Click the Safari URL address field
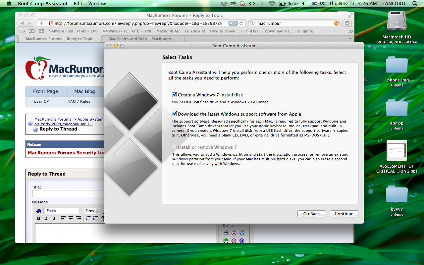This screenshot has width=424, height=265. click(x=141, y=23)
